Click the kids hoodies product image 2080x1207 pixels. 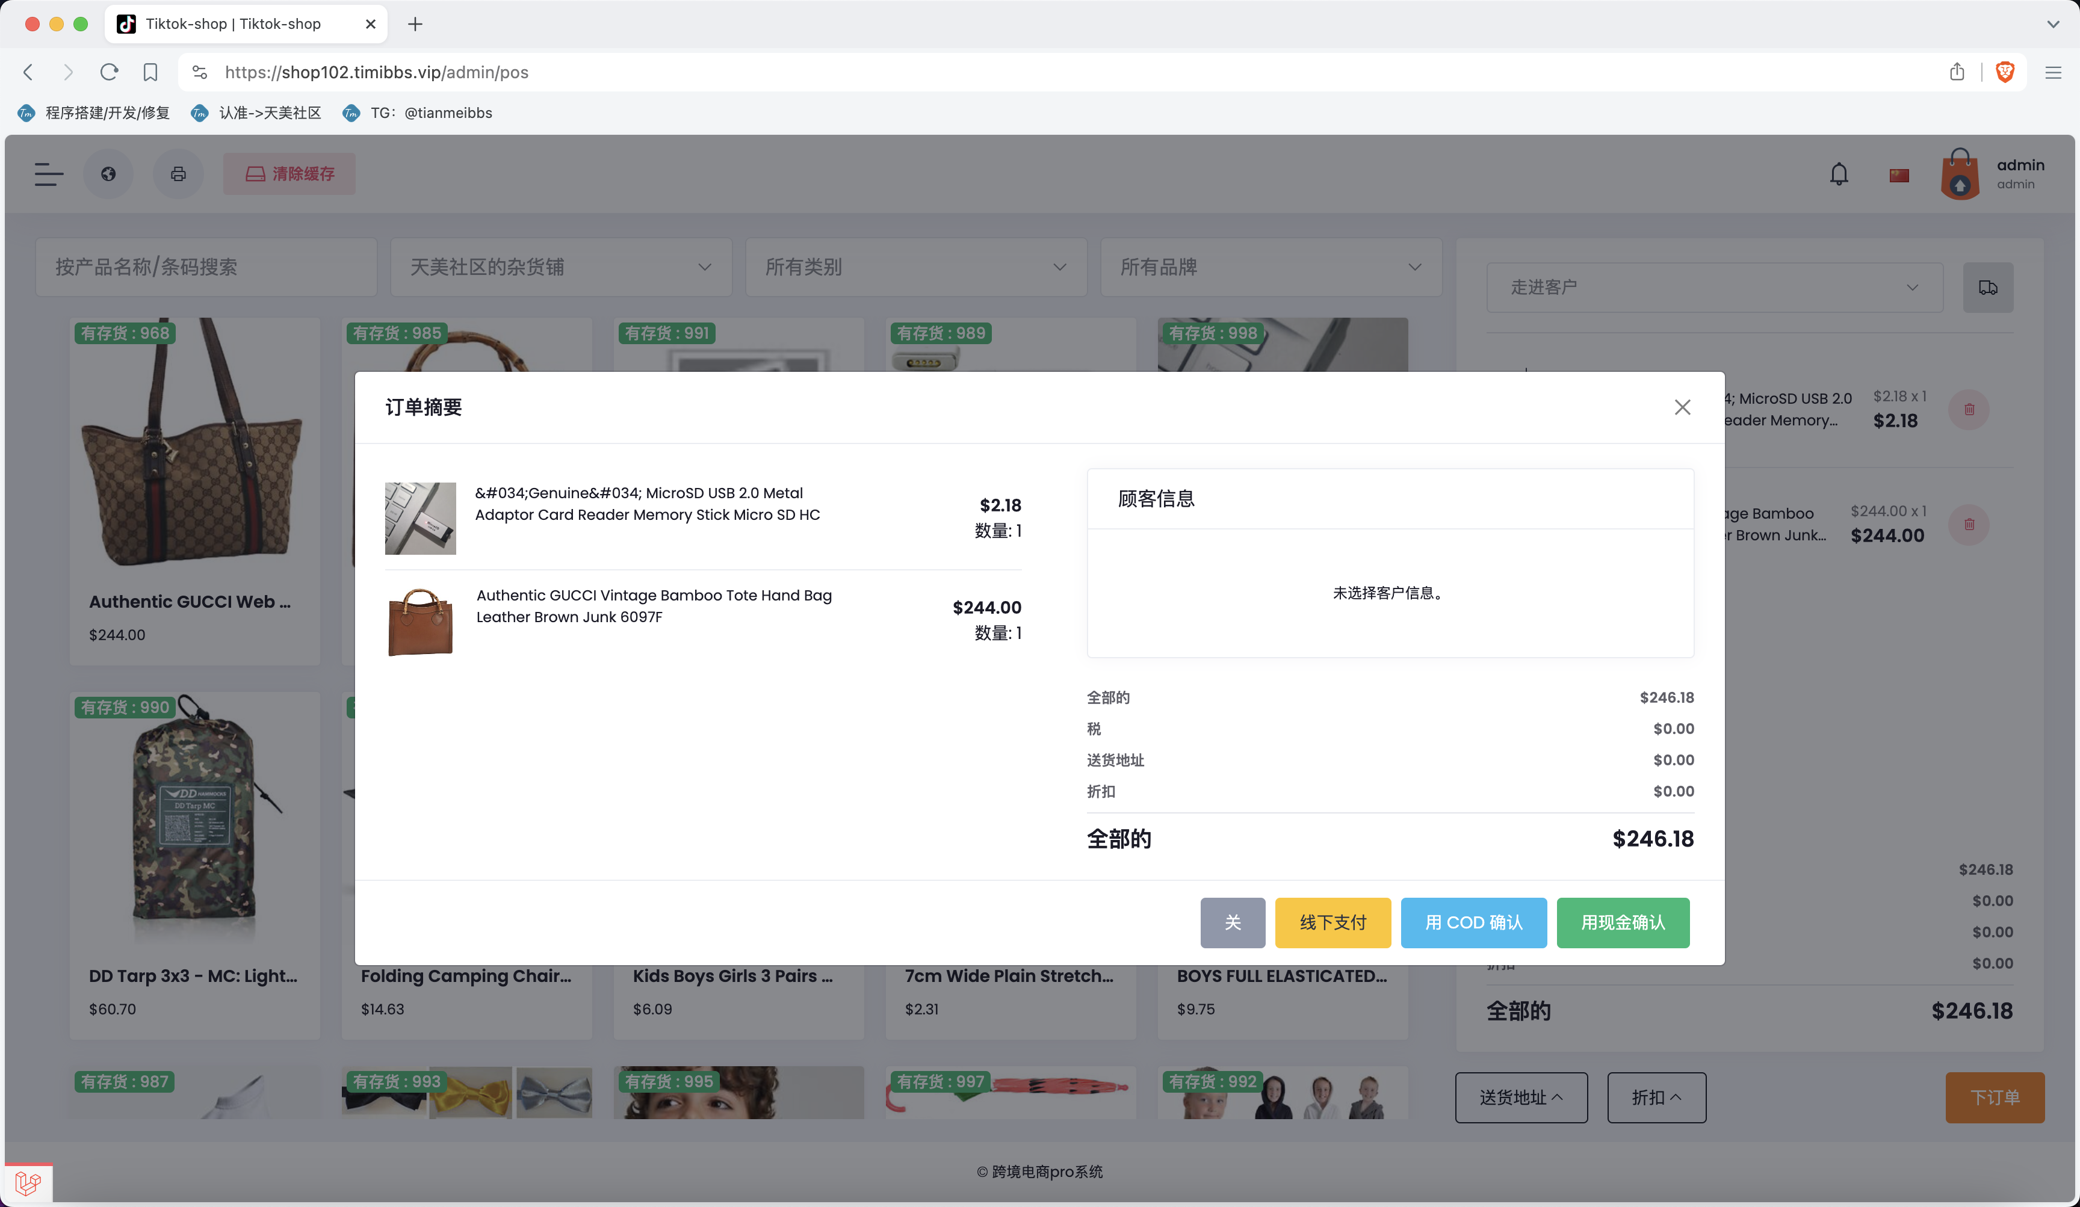pyautogui.click(x=1283, y=1092)
